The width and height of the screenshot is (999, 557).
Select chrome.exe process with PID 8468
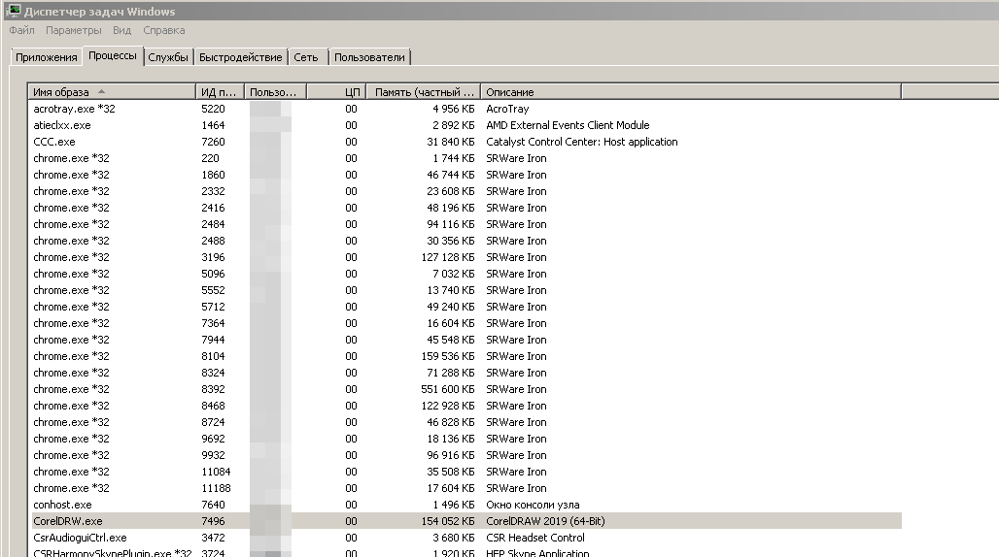pos(466,407)
